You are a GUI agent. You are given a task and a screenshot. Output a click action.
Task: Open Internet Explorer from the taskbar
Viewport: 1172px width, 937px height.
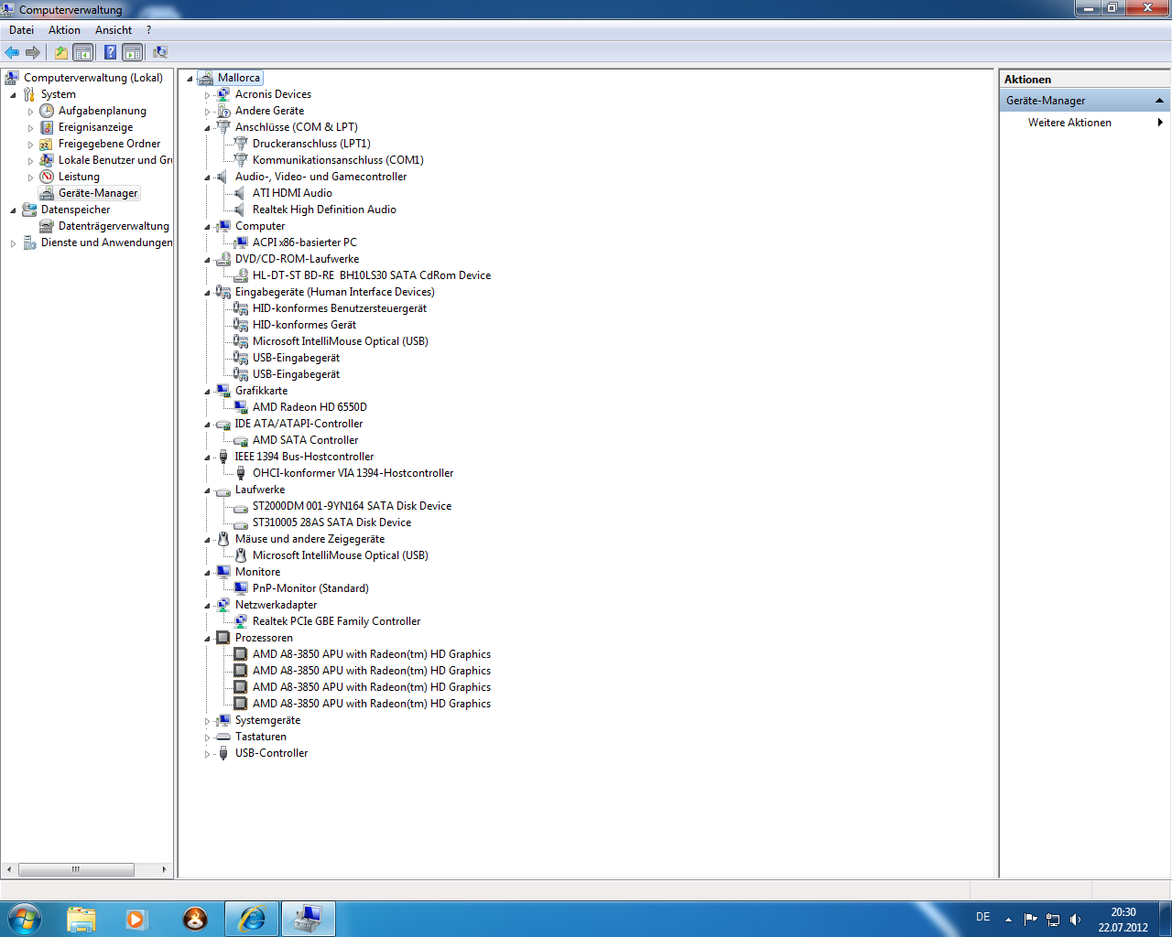pos(252,919)
